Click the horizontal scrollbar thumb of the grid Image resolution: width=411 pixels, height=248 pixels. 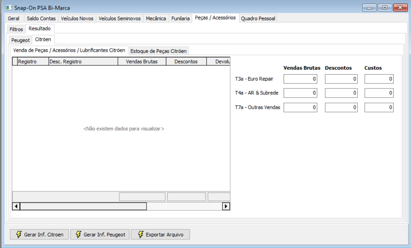[x=83, y=206]
